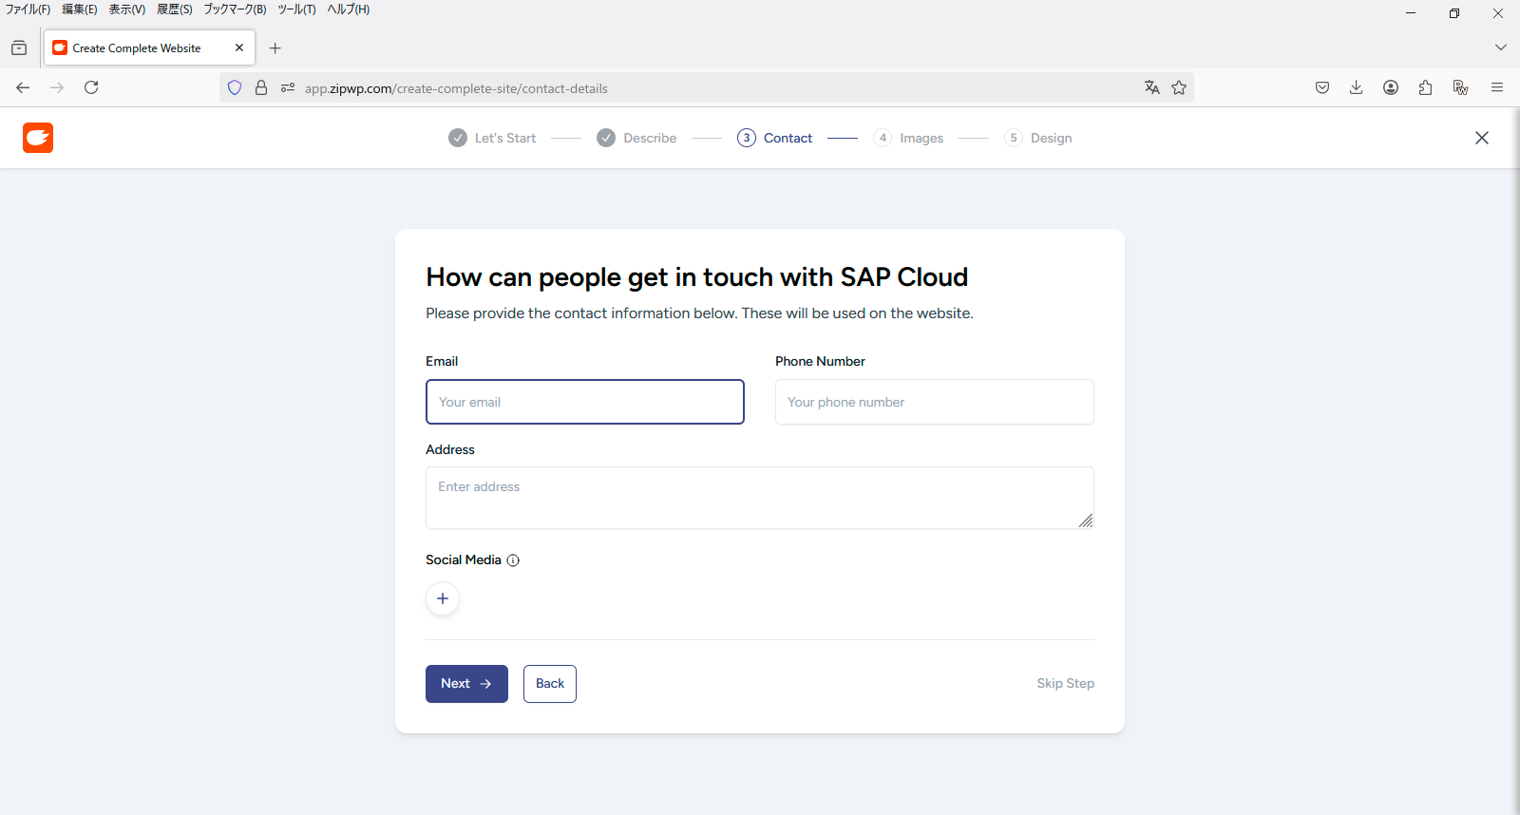The height and width of the screenshot is (815, 1520).
Task: Restore down the browser window
Action: coord(1454,13)
